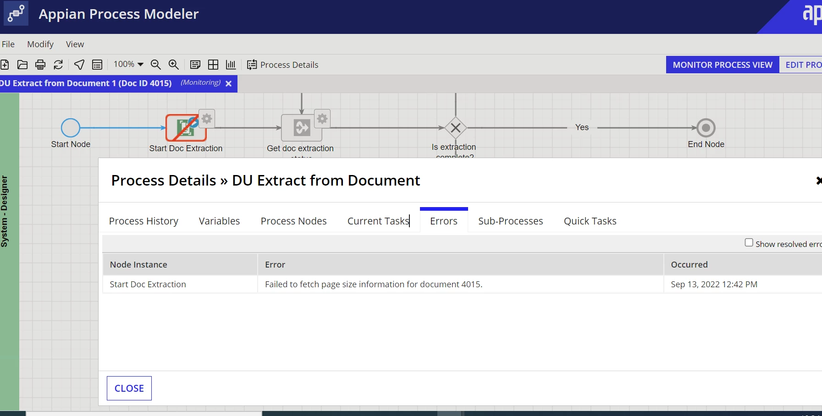Switch to the Variables tab
This screenshot has height=416, width=822.
[x=219, y=221]
